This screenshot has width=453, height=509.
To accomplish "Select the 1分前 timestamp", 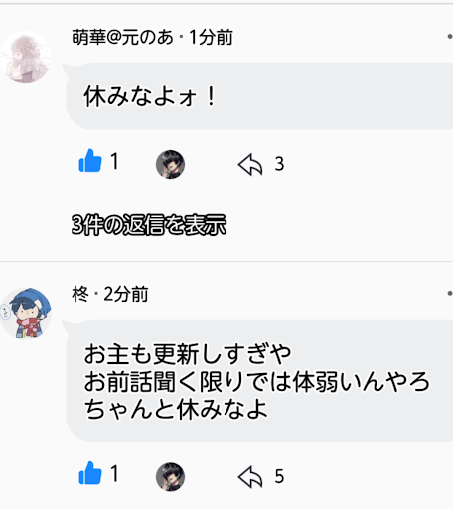I will point(212,37).
